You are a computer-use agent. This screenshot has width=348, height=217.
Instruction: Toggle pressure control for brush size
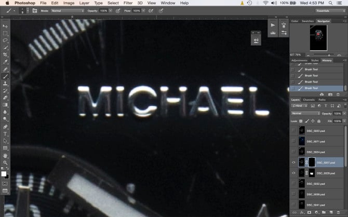[161, 11]
